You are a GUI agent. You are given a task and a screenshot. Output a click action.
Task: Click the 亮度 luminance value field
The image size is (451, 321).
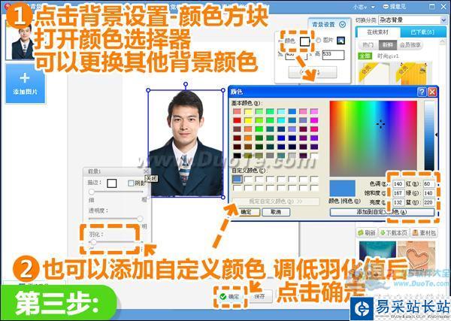pyautogui.click(x=398, y=202)
